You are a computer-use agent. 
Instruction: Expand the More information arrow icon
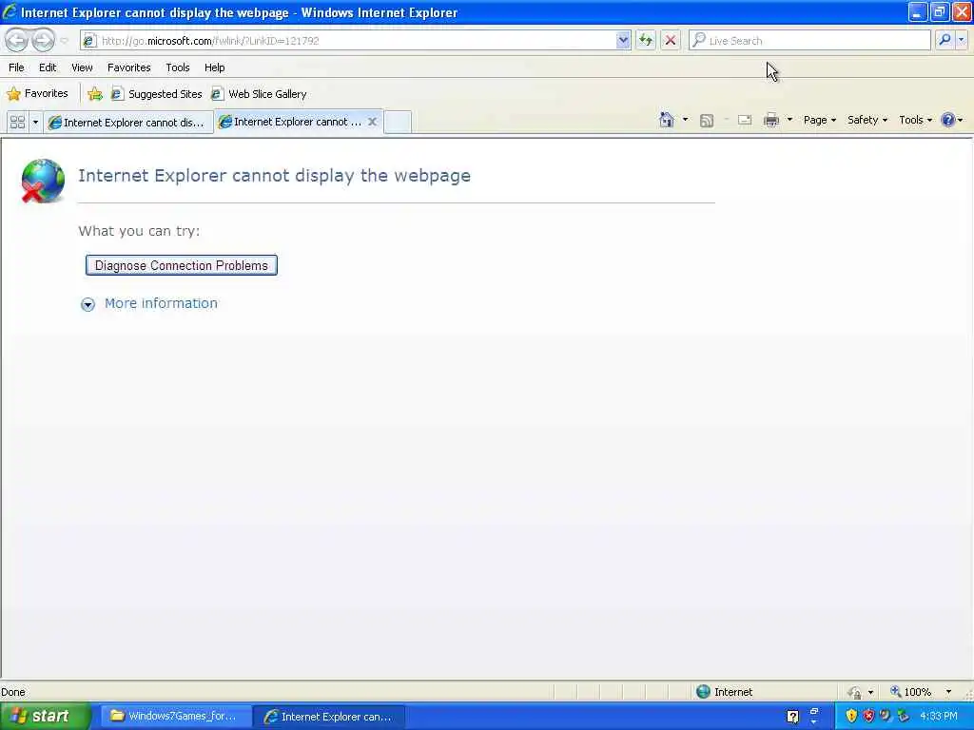point(88,304)
